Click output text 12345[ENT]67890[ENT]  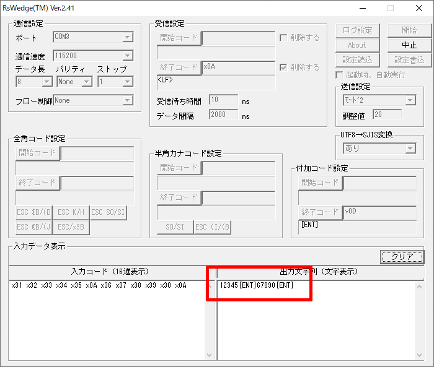click(x=257, y=285)
